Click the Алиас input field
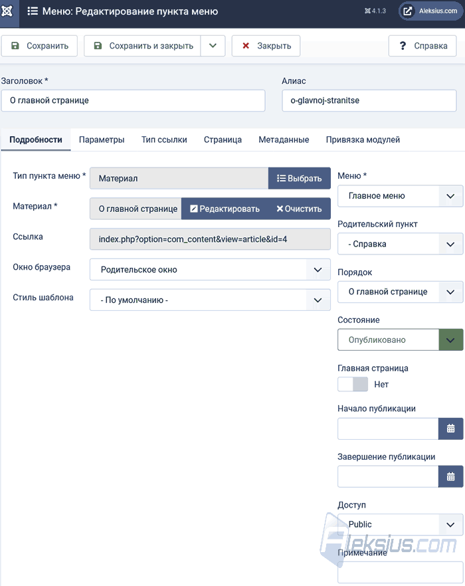This screenshot has height=586, width=465. (369, 100)
